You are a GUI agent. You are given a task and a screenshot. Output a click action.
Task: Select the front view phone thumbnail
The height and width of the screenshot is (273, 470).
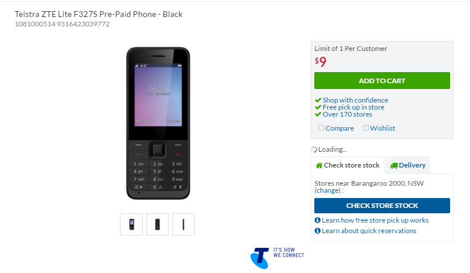pyautogui.click(x=132, y=224)
